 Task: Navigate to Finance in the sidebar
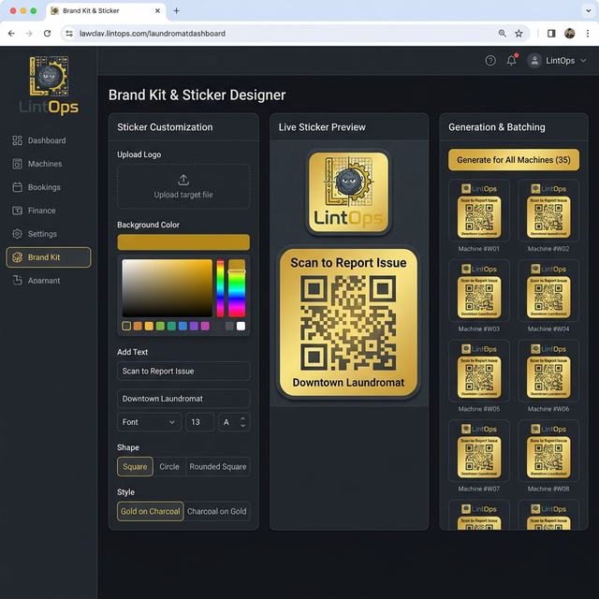(x=41, y=211)
